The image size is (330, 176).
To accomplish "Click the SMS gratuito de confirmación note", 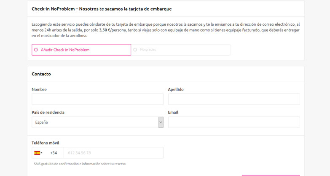I will click(80, 164).
